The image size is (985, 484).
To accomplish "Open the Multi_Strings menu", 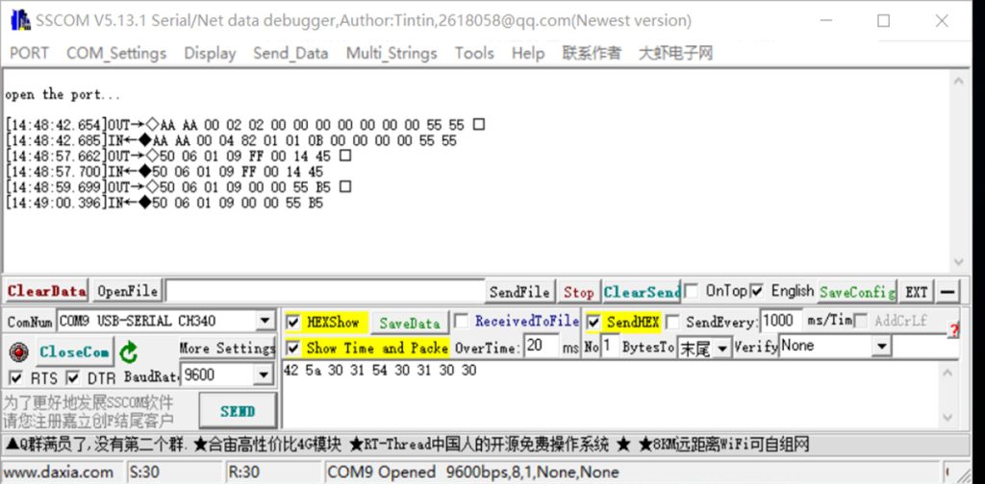I will (x=391, y=53).
